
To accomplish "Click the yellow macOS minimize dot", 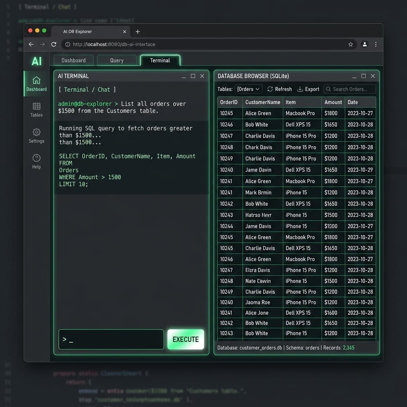I will [x=37, y=30].
